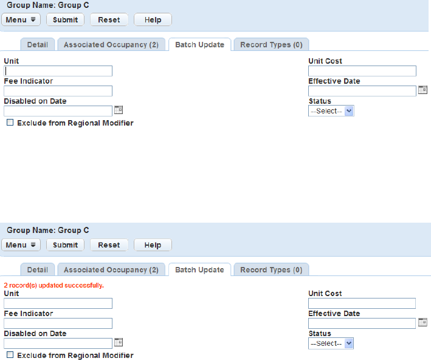Select Batch Update tab in lower panel

click(199, 270)
